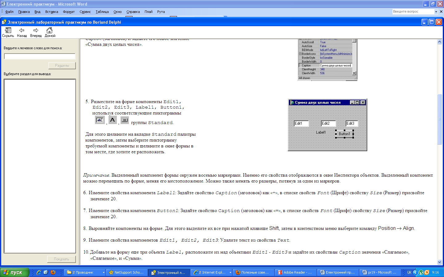
Task: Click the Edit component pictogram (ab)
Action: pyautogui.click(x=100, y=120)
